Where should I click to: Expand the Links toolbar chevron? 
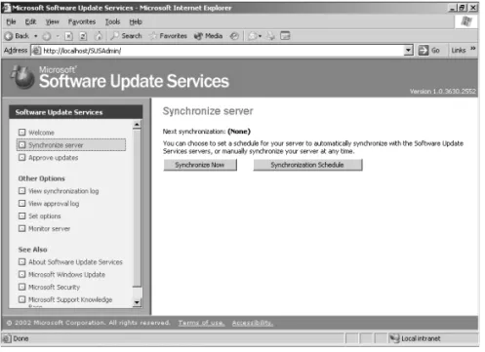click(473, 49)
